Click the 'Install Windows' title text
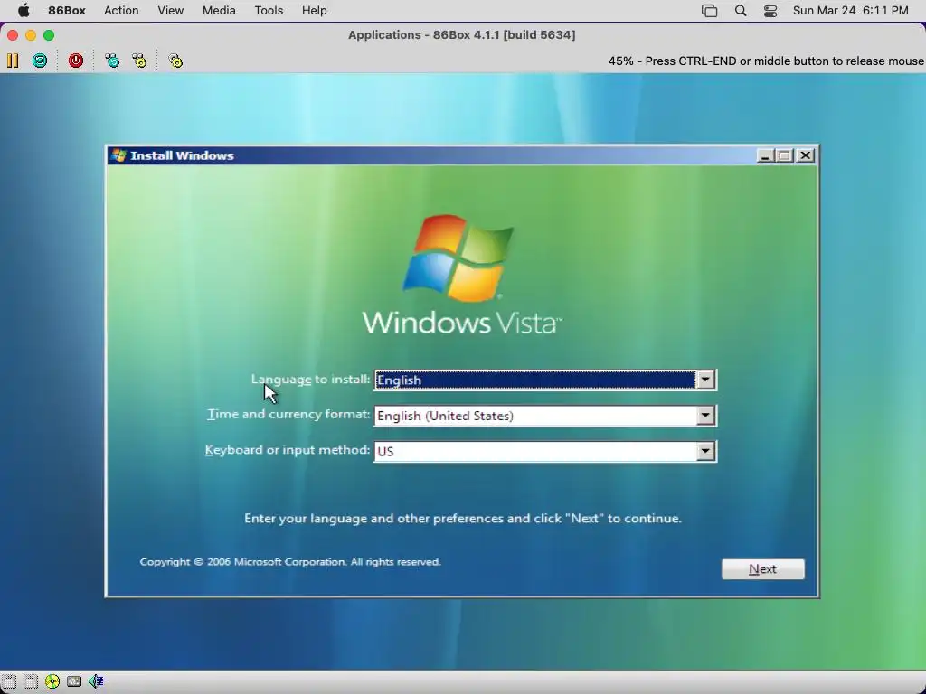926x694 pixels. point(182,155)
